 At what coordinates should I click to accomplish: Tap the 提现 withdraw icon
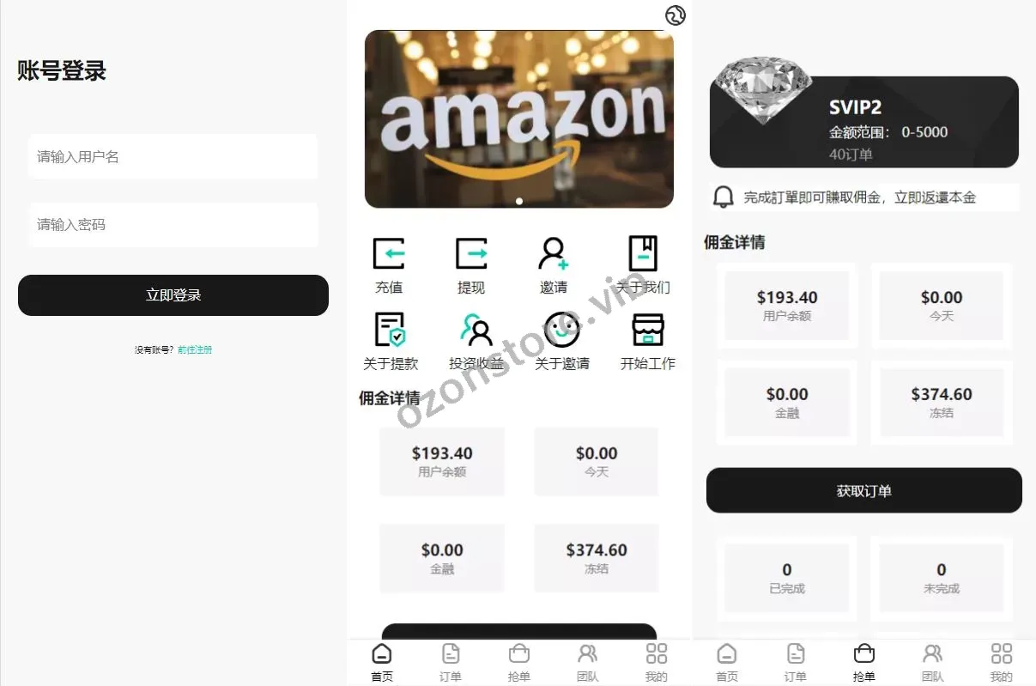click(471, 254)
